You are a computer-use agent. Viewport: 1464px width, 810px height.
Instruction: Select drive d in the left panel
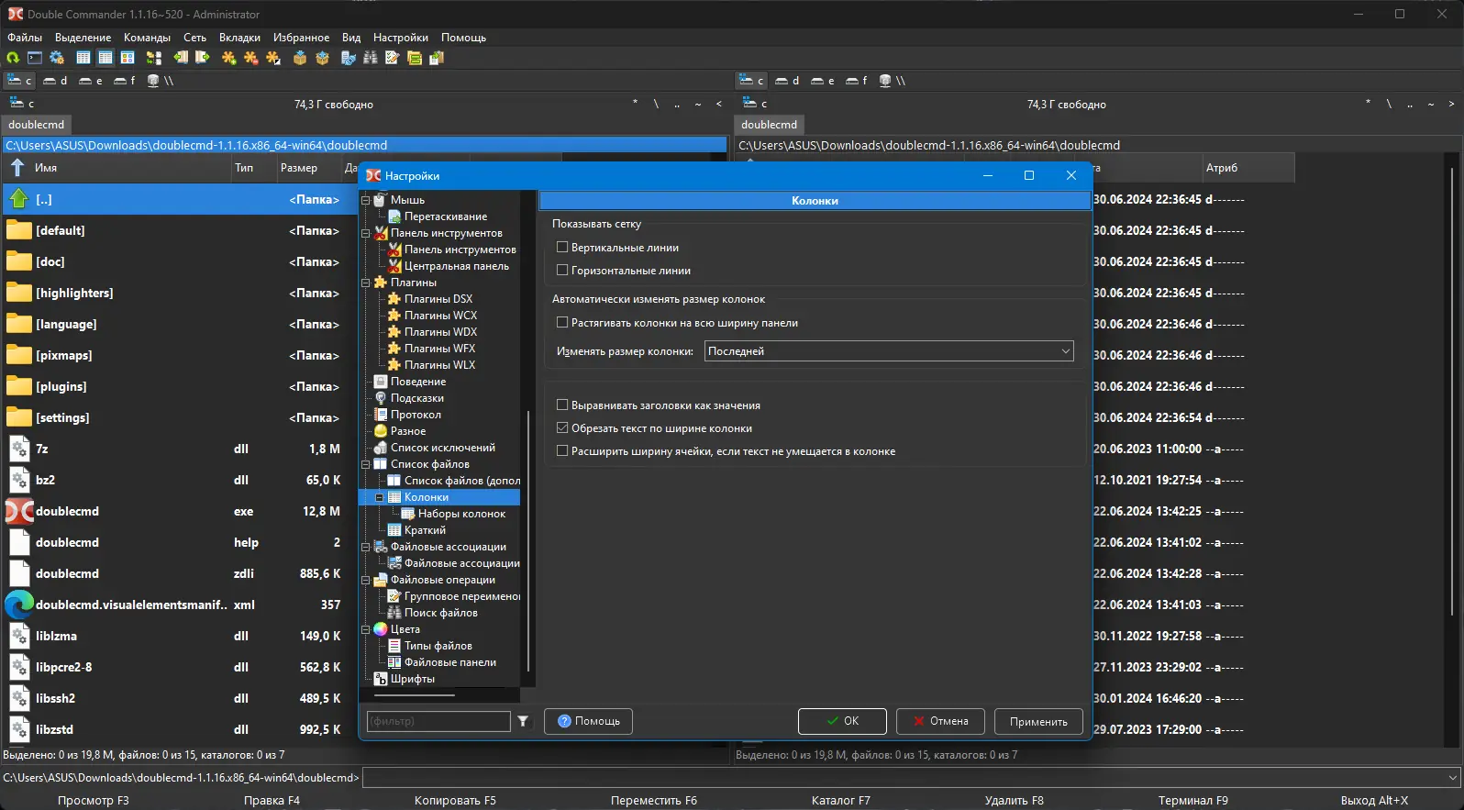56,81
